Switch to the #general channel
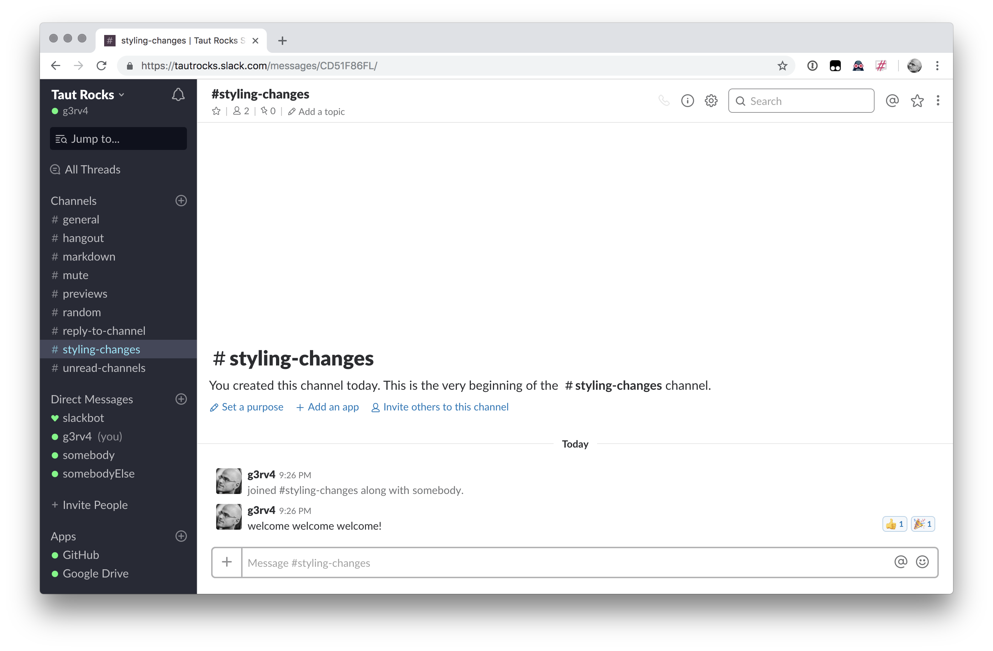993x651 pixels. pyautogui.click(x=118, y=219)
